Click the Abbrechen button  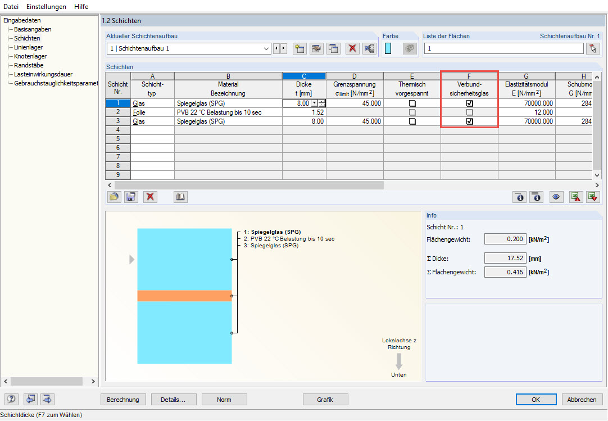pos(582,399)
